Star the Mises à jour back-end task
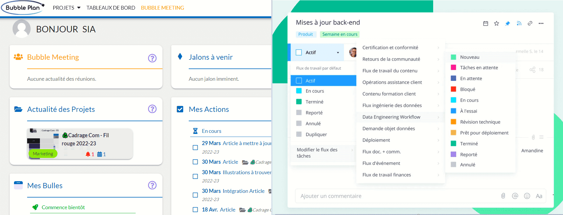563x215 pixels. [496, 24]
